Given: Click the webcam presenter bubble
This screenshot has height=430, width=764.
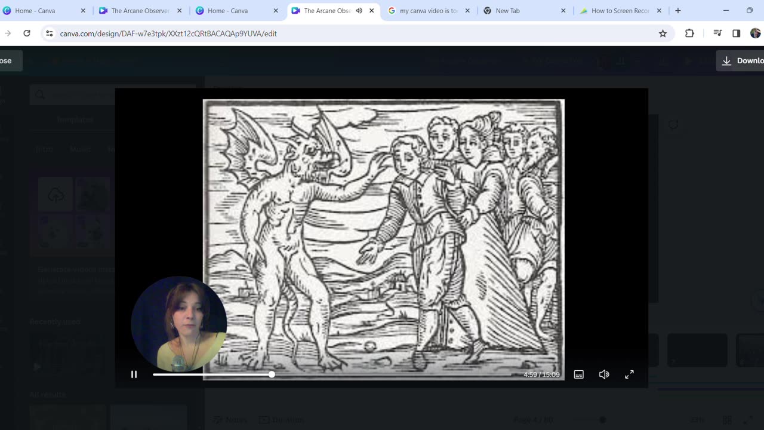Looking at the screenshot, I should coord(179,324).
